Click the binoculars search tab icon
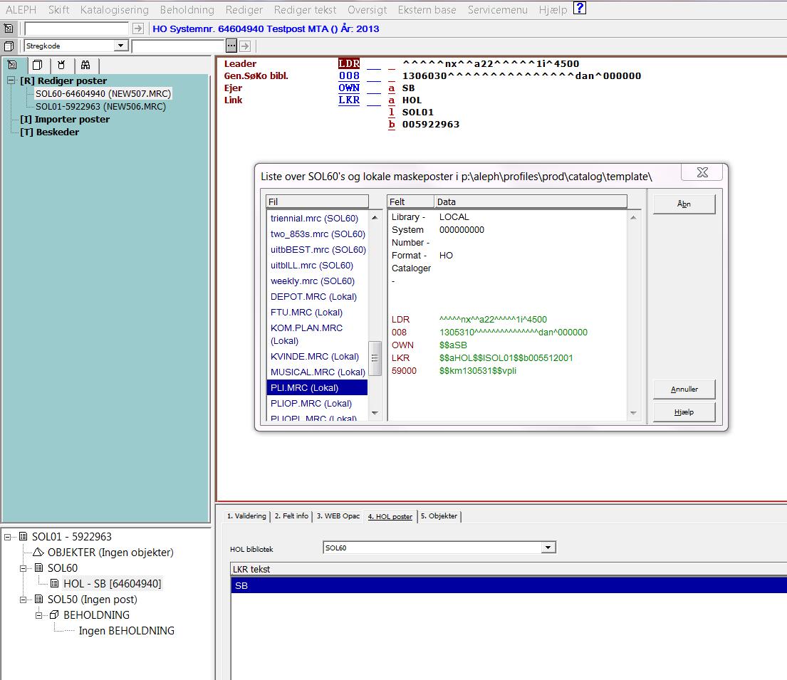 tap(85, 65)
